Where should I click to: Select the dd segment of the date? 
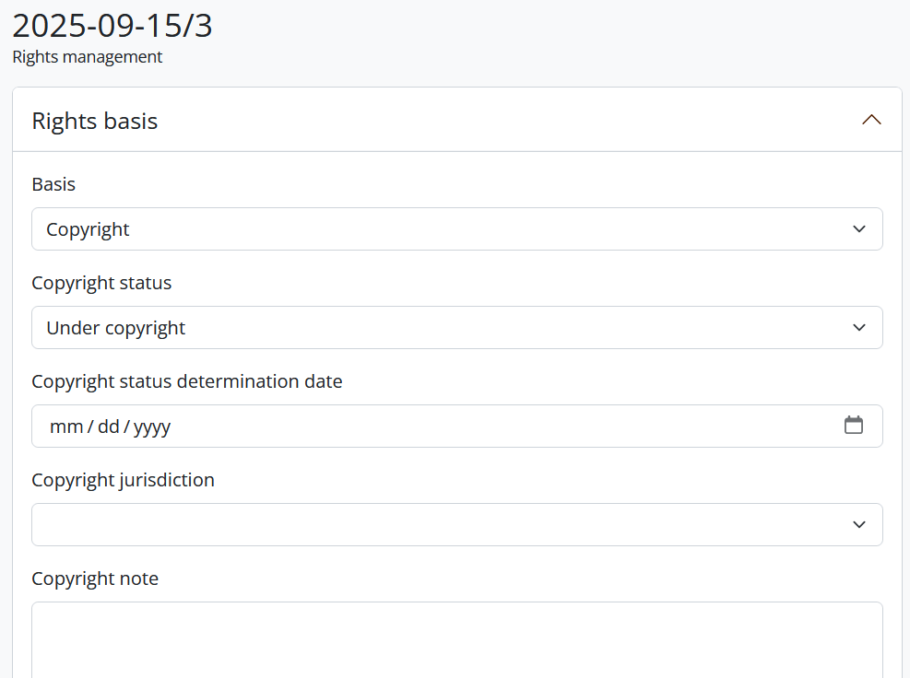coord(109,427)
